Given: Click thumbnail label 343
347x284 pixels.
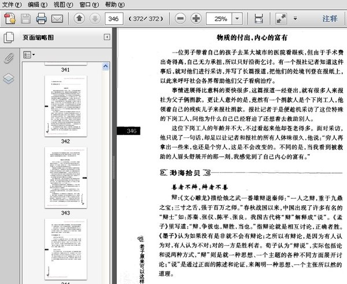Looking at the screenshot, I should pos(65,213).
